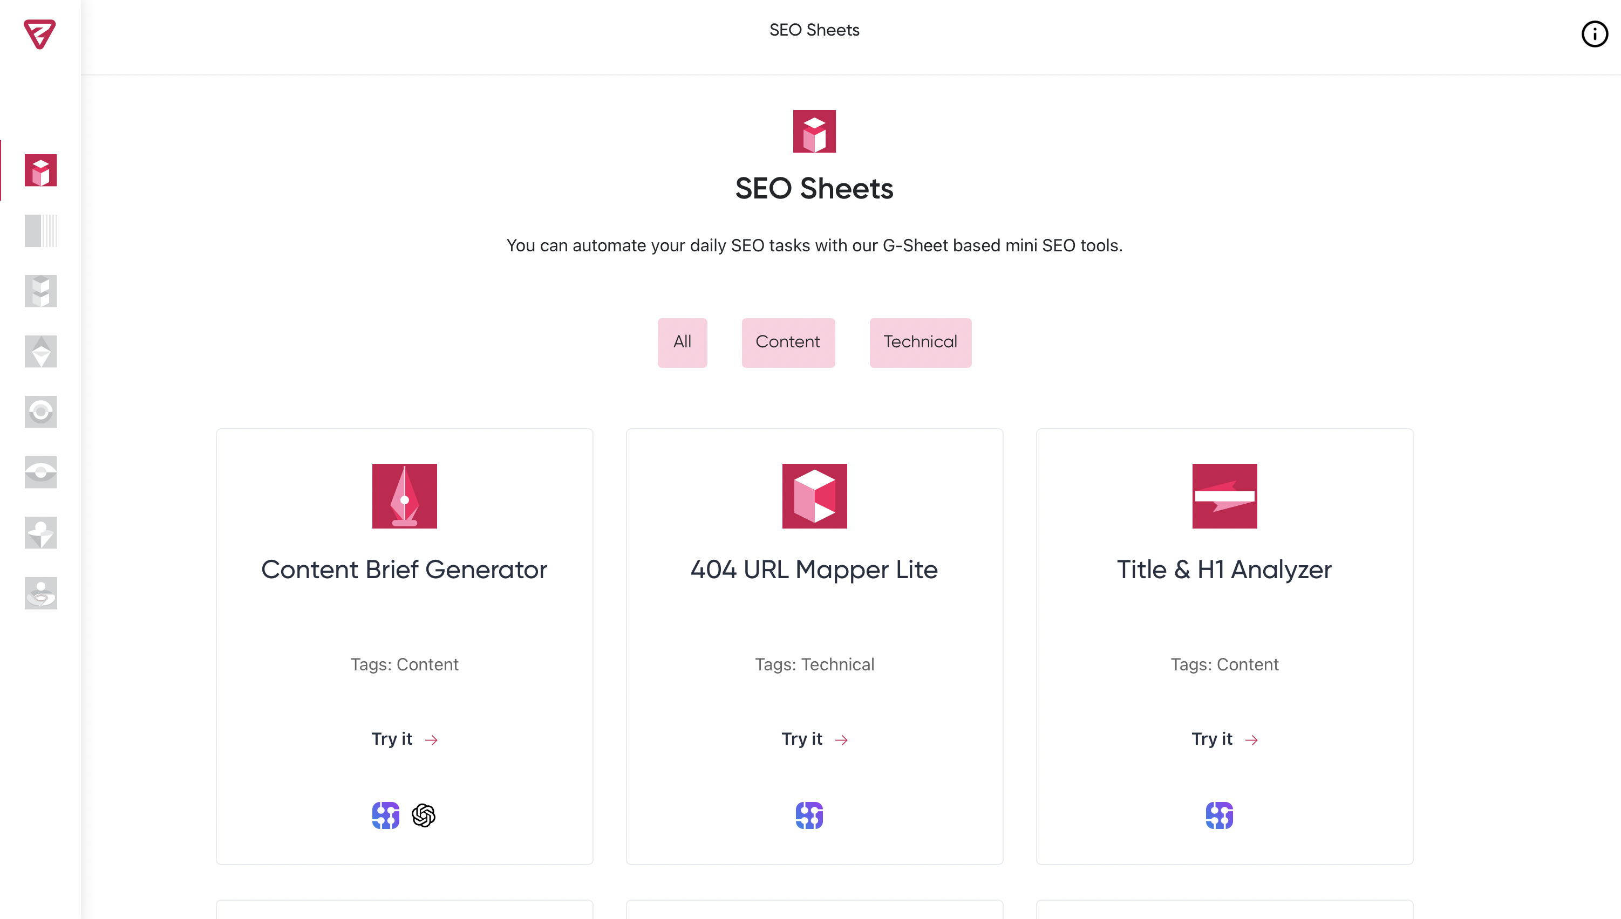
Task: Open the info icon in header
Action: (1594, 34)
